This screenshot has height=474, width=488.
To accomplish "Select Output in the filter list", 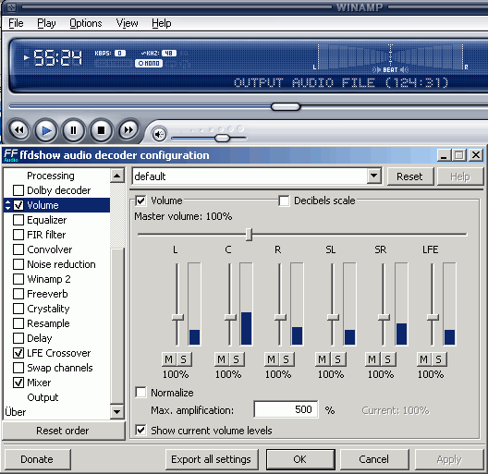I will 43,397.
